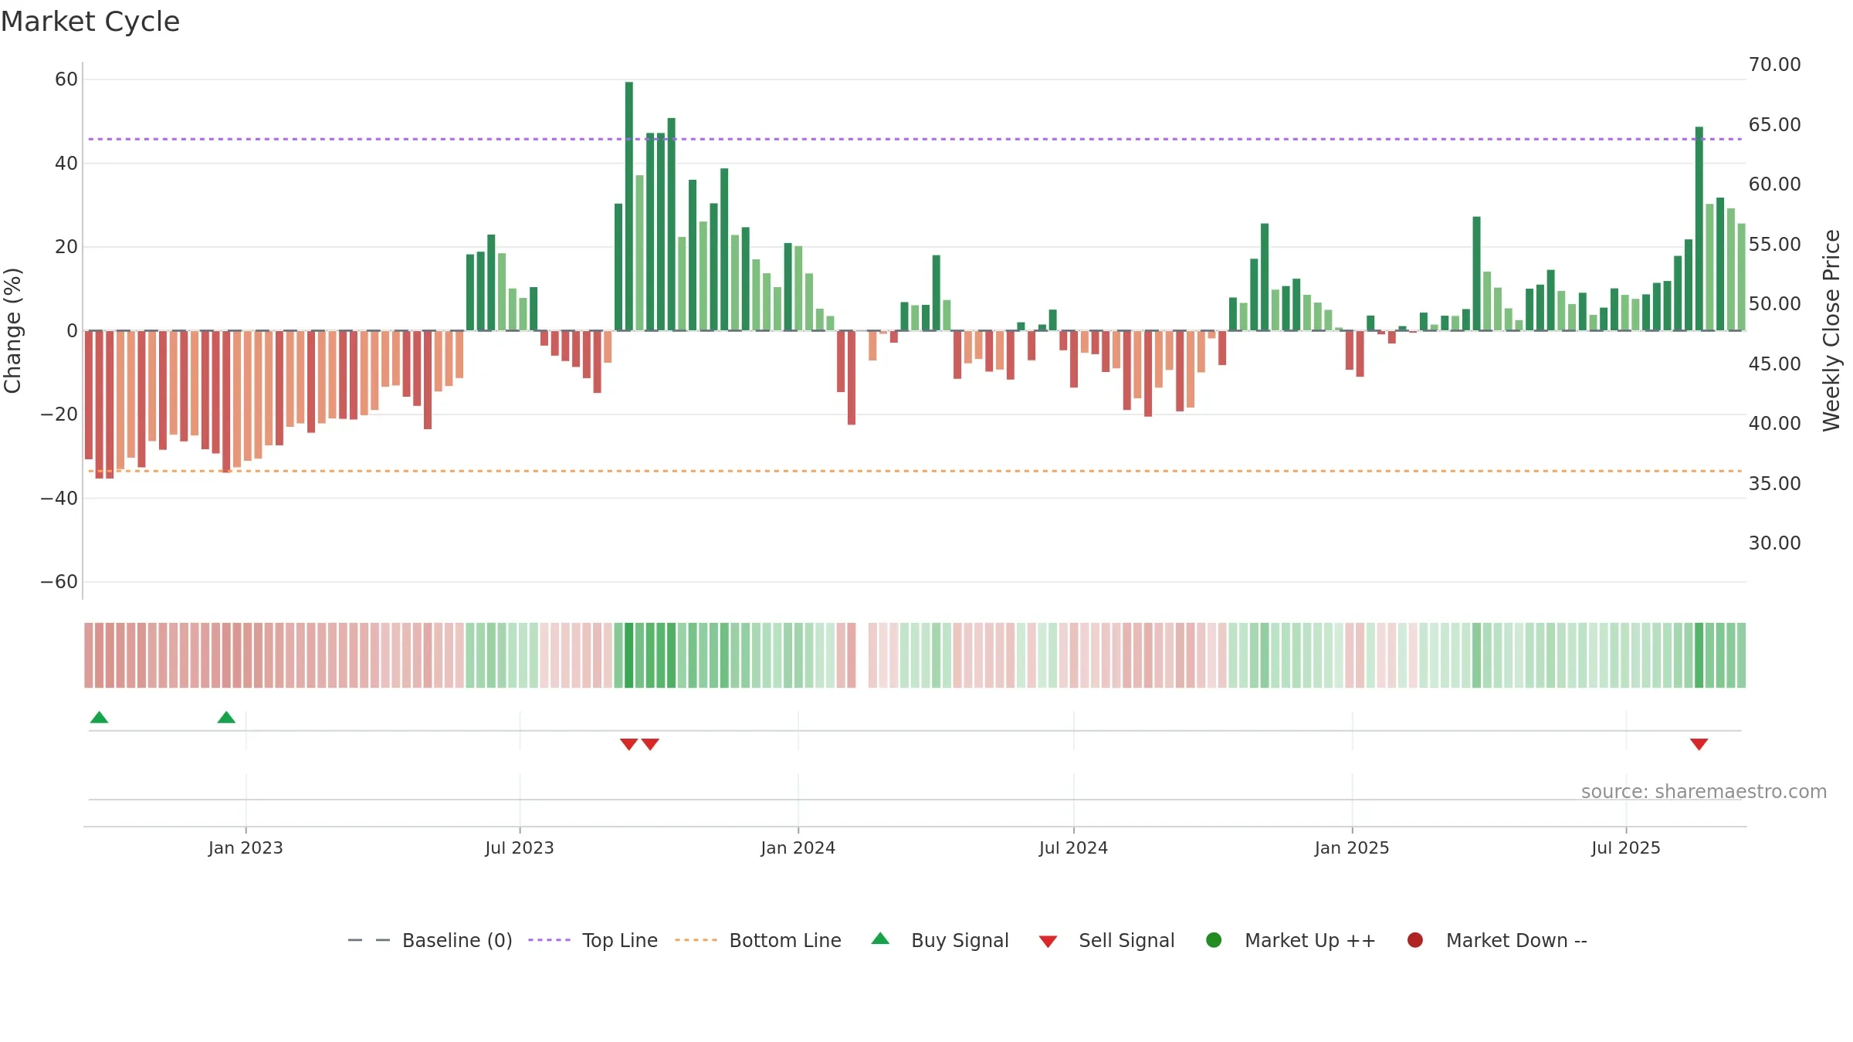This screenshot has width=1853, height=1042.
Task: Click the −60 change axis value
Action: (x=59, y=582)
